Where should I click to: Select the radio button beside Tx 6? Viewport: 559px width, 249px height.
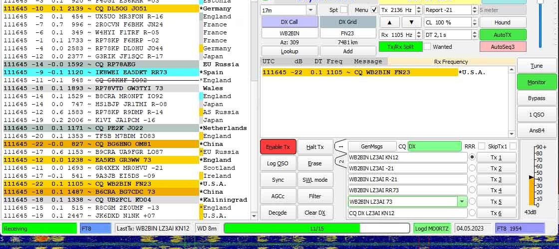click(472, 213)
